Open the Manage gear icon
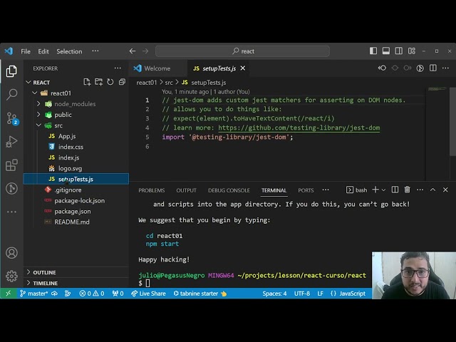Screen dimensions: 456x342 coord(11,276)
